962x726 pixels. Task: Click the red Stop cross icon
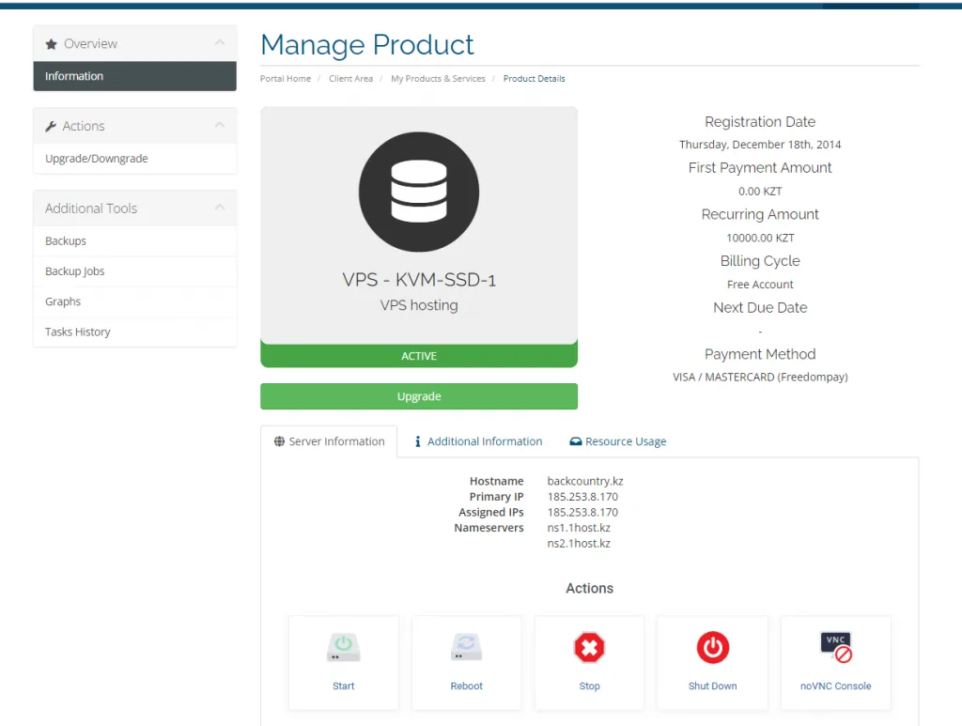click(x=590, y=647)
